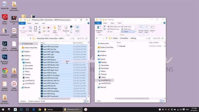This screenshot has width=199, height=112.
Task: Choose the Medium icons layout
Action: (x=113, y=29)
